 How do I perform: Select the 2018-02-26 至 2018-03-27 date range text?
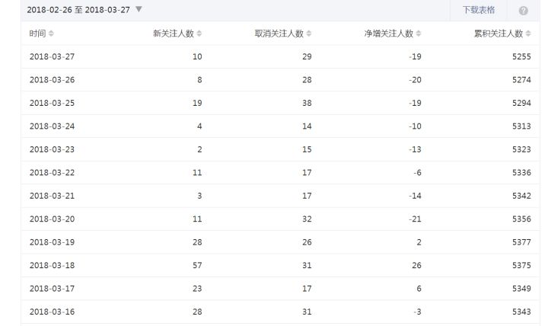(x=78, y=10)
